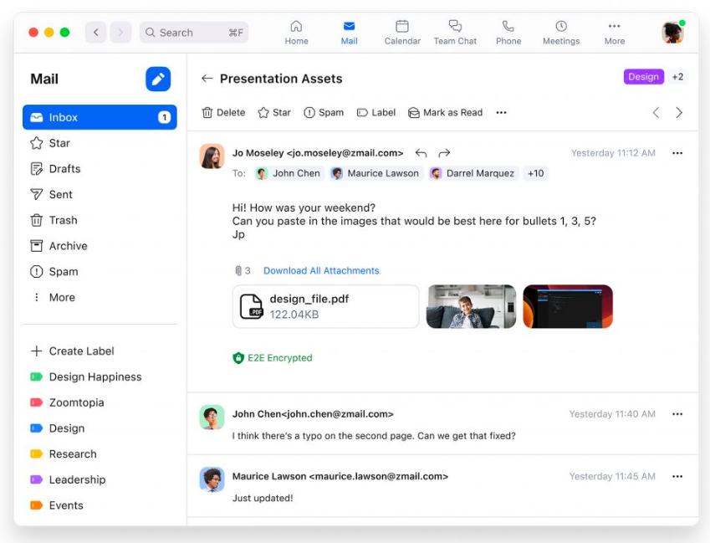710x543 pixels.
Task: Open the Spam folder in sidebar
Action: click(100, 272)
